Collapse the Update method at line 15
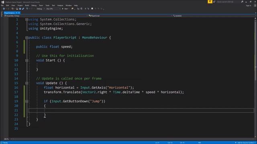The width and height of the screenshot is (257, 144). 27,83
